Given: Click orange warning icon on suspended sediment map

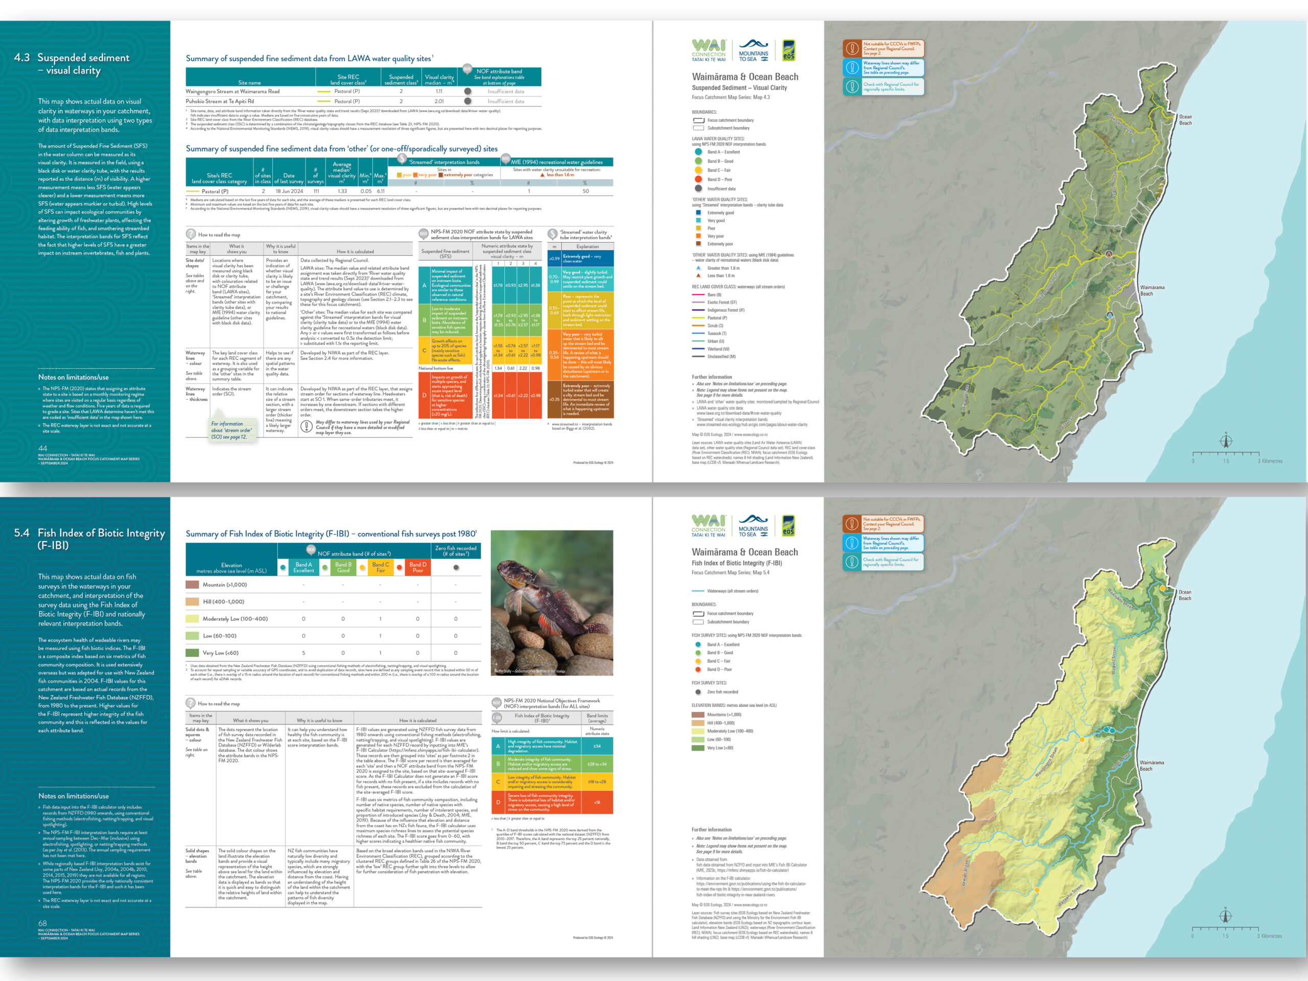Looking at the screenshot, I should pyautogui.click(x=852, y=49).
